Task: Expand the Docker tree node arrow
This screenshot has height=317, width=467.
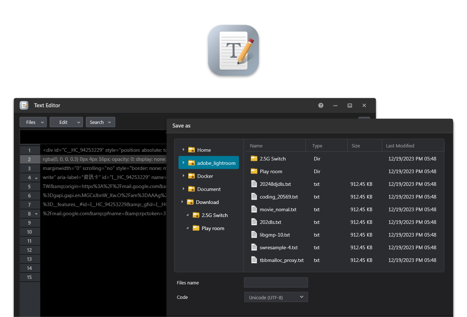Action: 184,176
